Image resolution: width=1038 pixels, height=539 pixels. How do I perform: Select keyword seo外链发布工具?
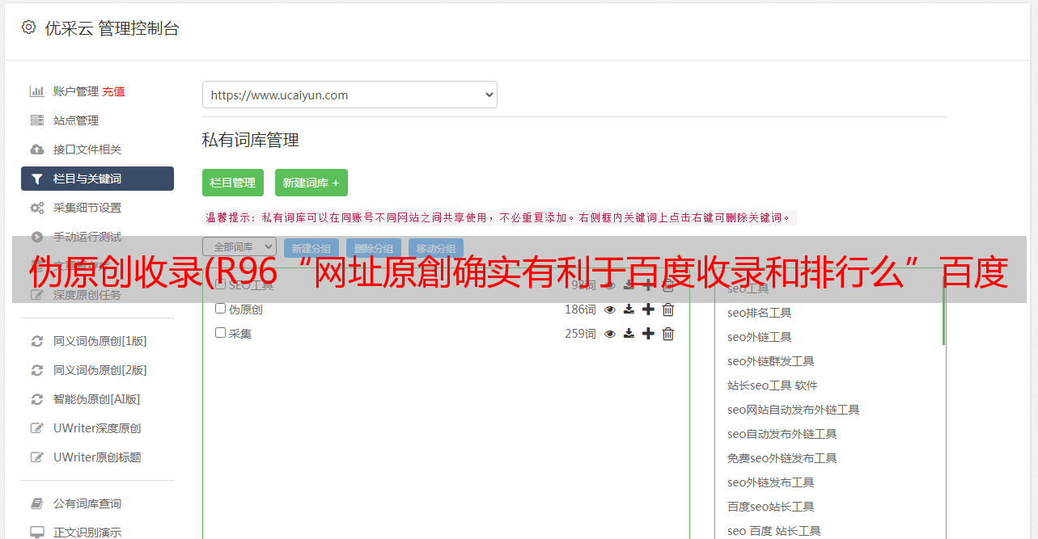[771, 482]
